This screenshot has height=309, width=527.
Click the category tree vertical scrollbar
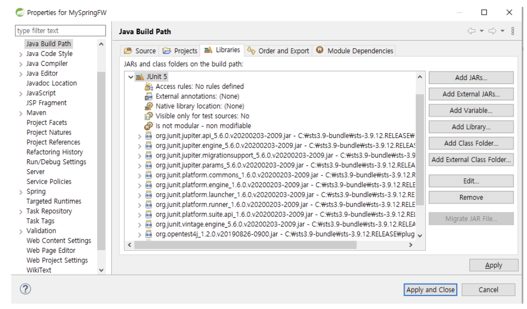(x=101, y=161)
